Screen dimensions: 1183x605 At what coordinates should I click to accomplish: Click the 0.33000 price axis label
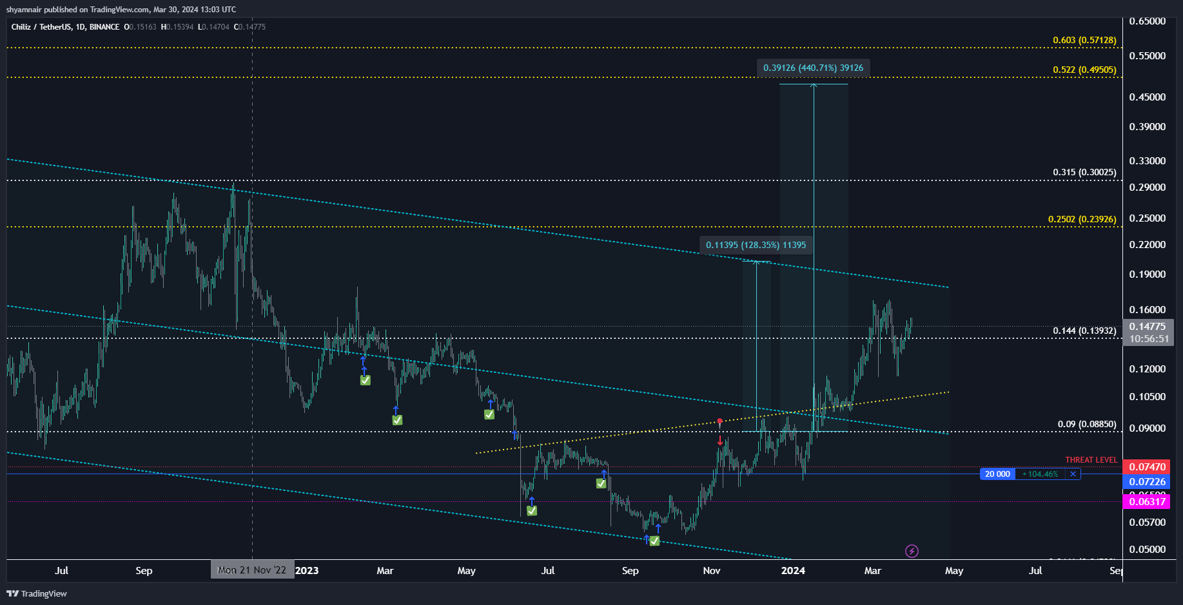1148,160
